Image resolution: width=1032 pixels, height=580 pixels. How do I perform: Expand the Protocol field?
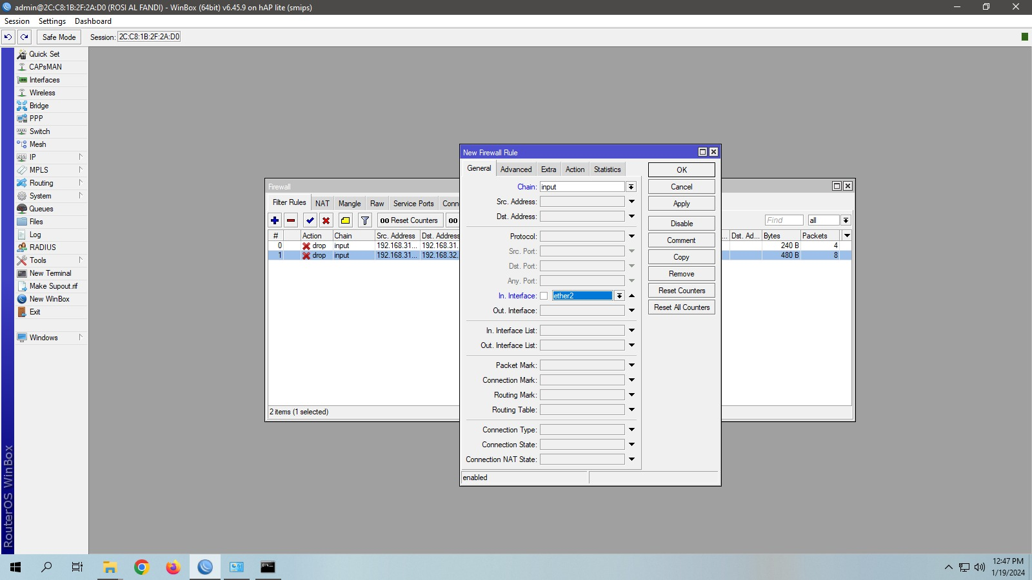coord(631,237)
